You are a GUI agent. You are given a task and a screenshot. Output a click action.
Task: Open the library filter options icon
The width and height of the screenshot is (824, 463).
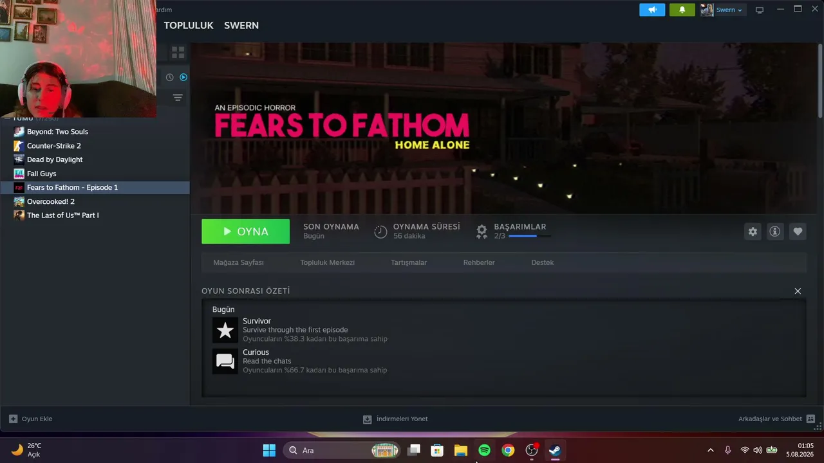tap(178, 98)
